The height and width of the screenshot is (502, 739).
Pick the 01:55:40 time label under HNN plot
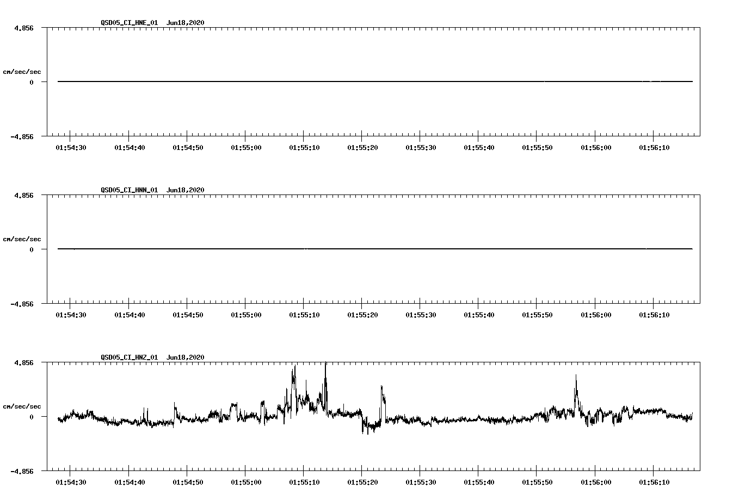479,315
